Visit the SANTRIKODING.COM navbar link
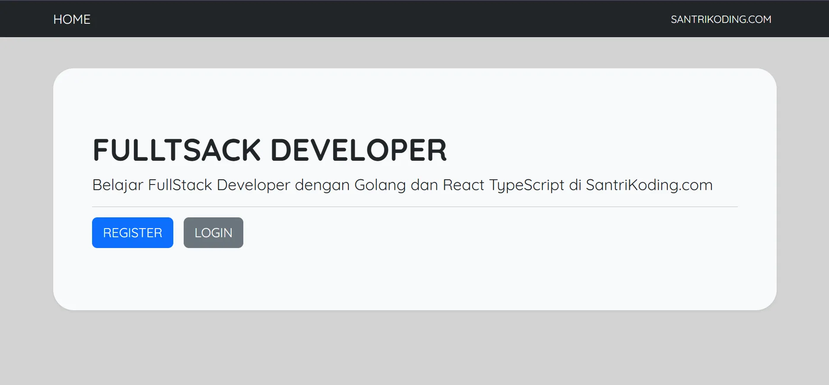Viewport: 829px width, 385px height. [x=721, y=19]
